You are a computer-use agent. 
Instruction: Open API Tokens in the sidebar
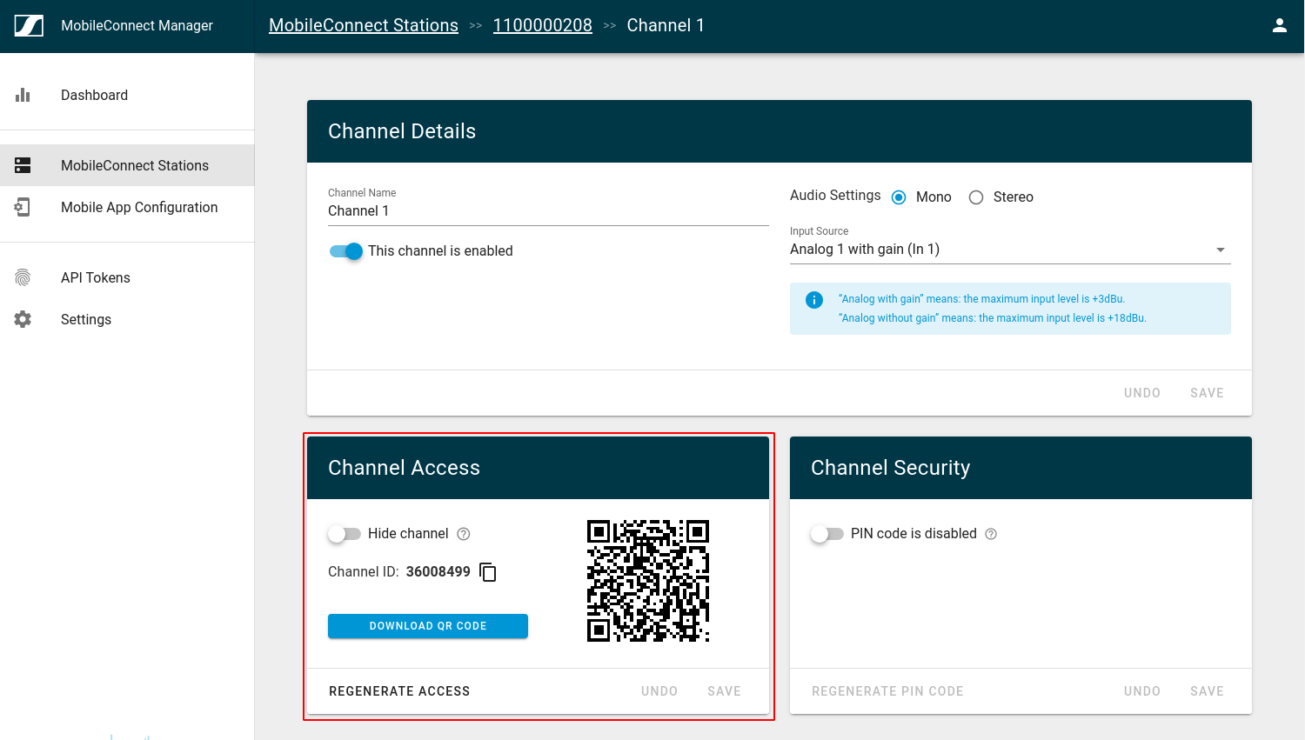127,277
